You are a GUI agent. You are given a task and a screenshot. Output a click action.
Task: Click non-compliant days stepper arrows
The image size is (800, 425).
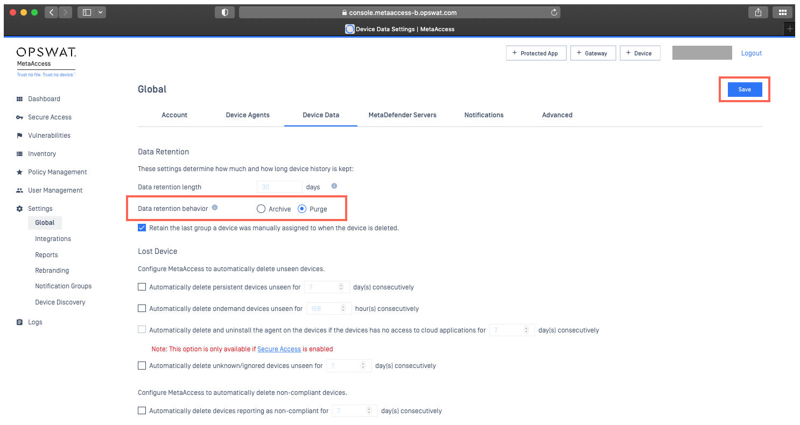point(369,410)
